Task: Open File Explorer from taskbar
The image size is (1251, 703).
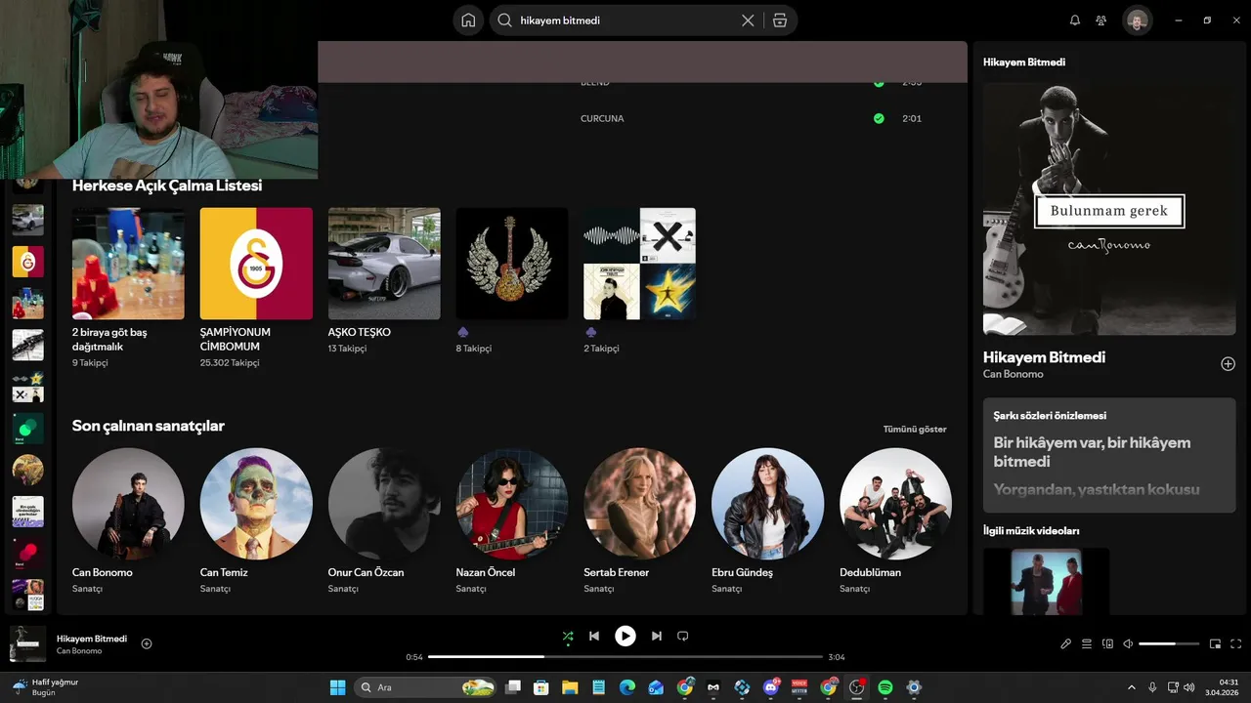Action: [x=570, y=687]
